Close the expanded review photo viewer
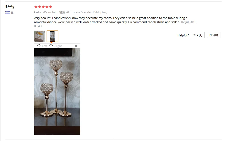This screenshot has height=141, width=225. click(x=76, y=46)
